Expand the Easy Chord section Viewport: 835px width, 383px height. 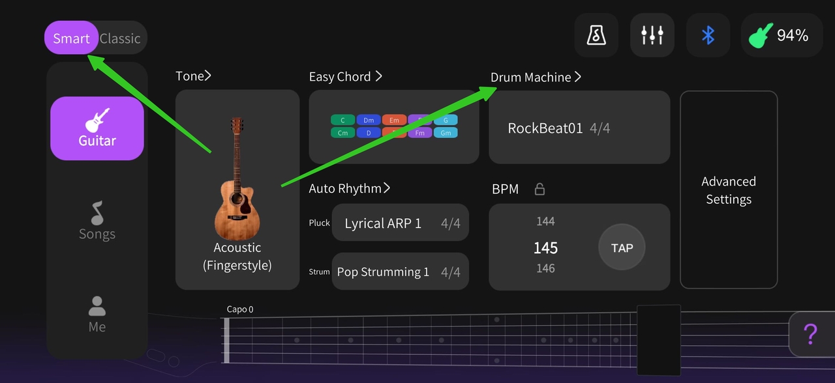click(x=346, y=77)
